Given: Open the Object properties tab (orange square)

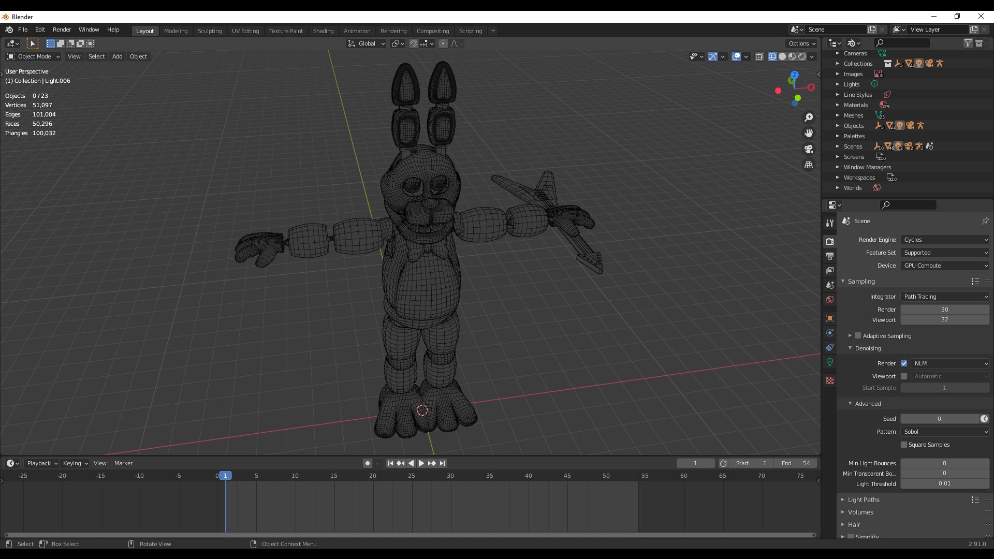Looking at the screenshot, I should click(830, 318).
